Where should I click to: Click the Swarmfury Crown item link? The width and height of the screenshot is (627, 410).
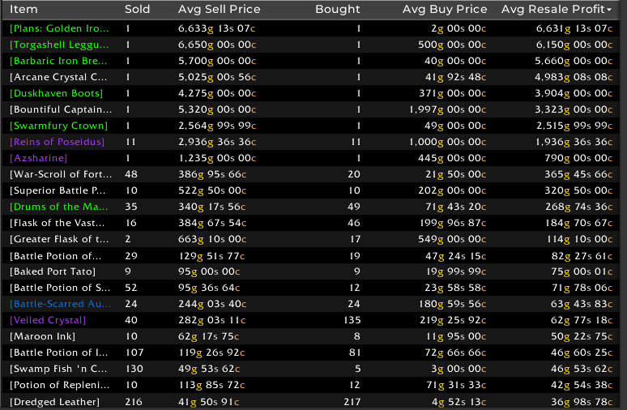pos(58,126)
